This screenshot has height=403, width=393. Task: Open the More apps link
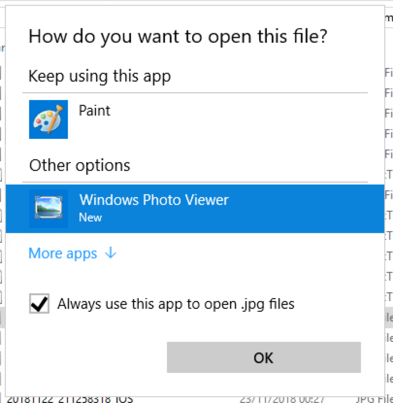point(63,253)
